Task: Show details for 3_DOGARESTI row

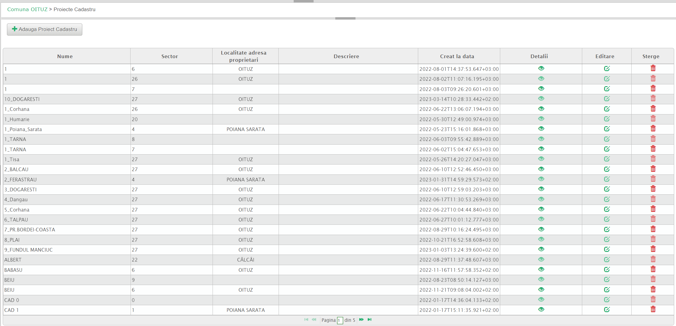Action: (x=541, y=189)
